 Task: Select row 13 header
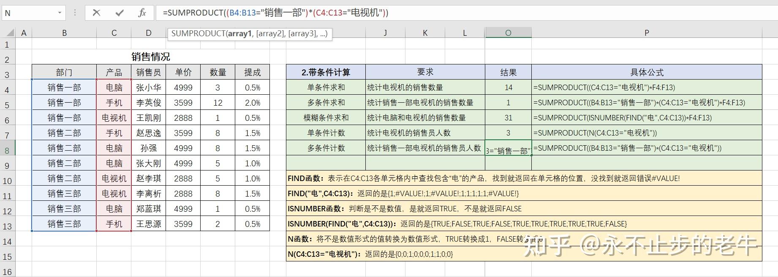point(7,224)
